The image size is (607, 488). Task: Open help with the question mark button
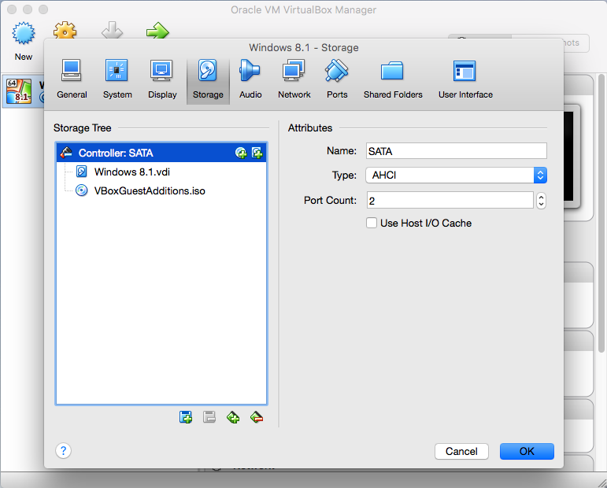[63, 451]
